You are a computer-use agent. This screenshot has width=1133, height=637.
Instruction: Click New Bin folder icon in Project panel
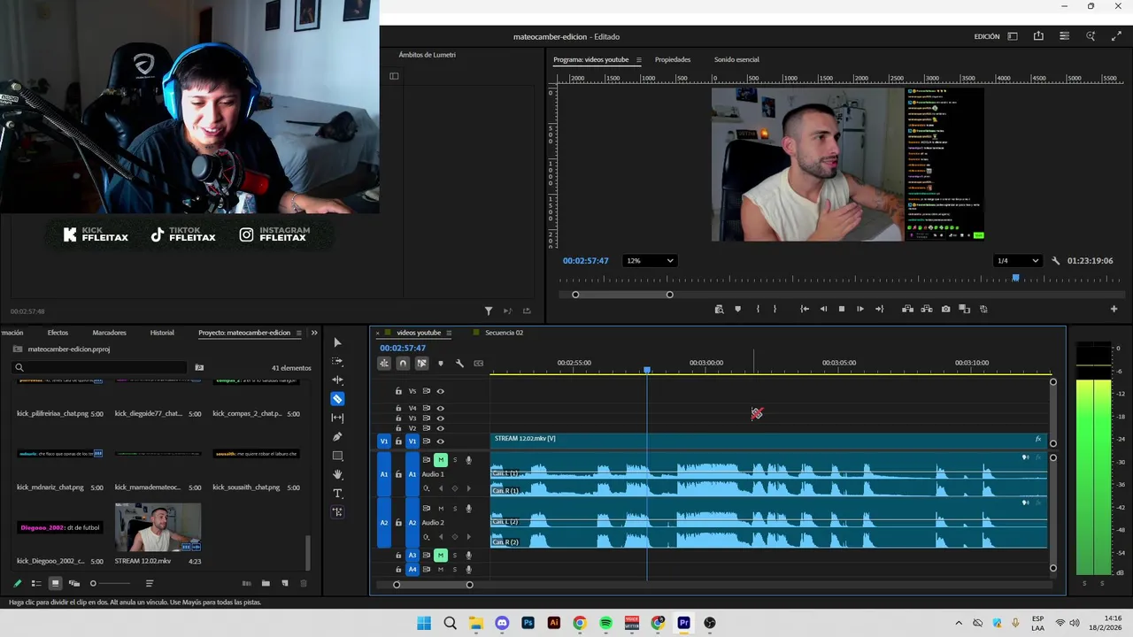coord(266,583)
